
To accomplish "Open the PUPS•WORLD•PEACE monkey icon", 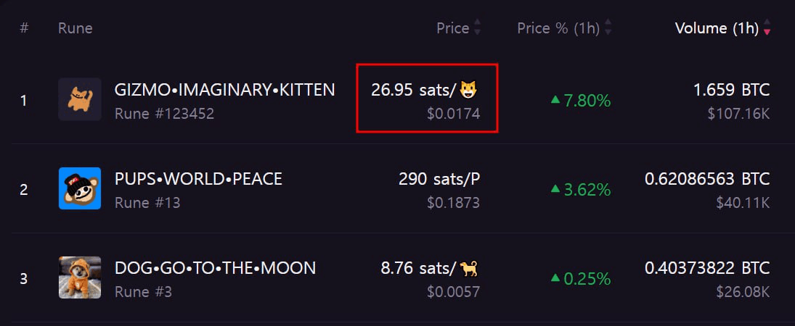I will (80, 188).
